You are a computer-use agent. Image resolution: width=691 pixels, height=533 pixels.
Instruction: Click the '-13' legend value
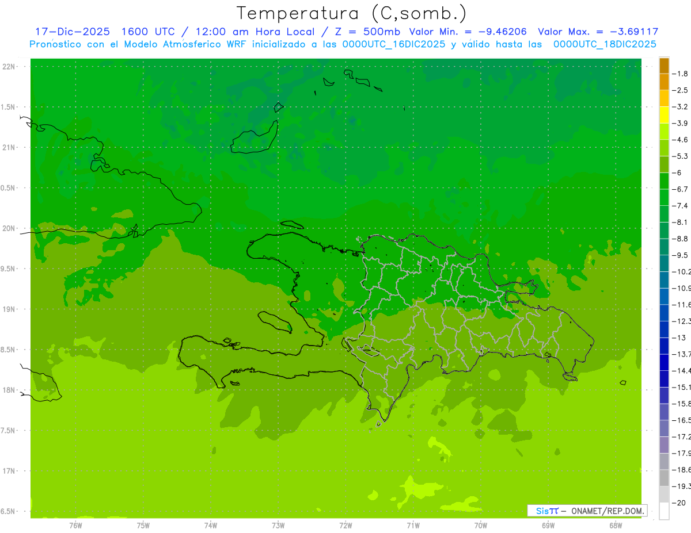pos(679,338)
